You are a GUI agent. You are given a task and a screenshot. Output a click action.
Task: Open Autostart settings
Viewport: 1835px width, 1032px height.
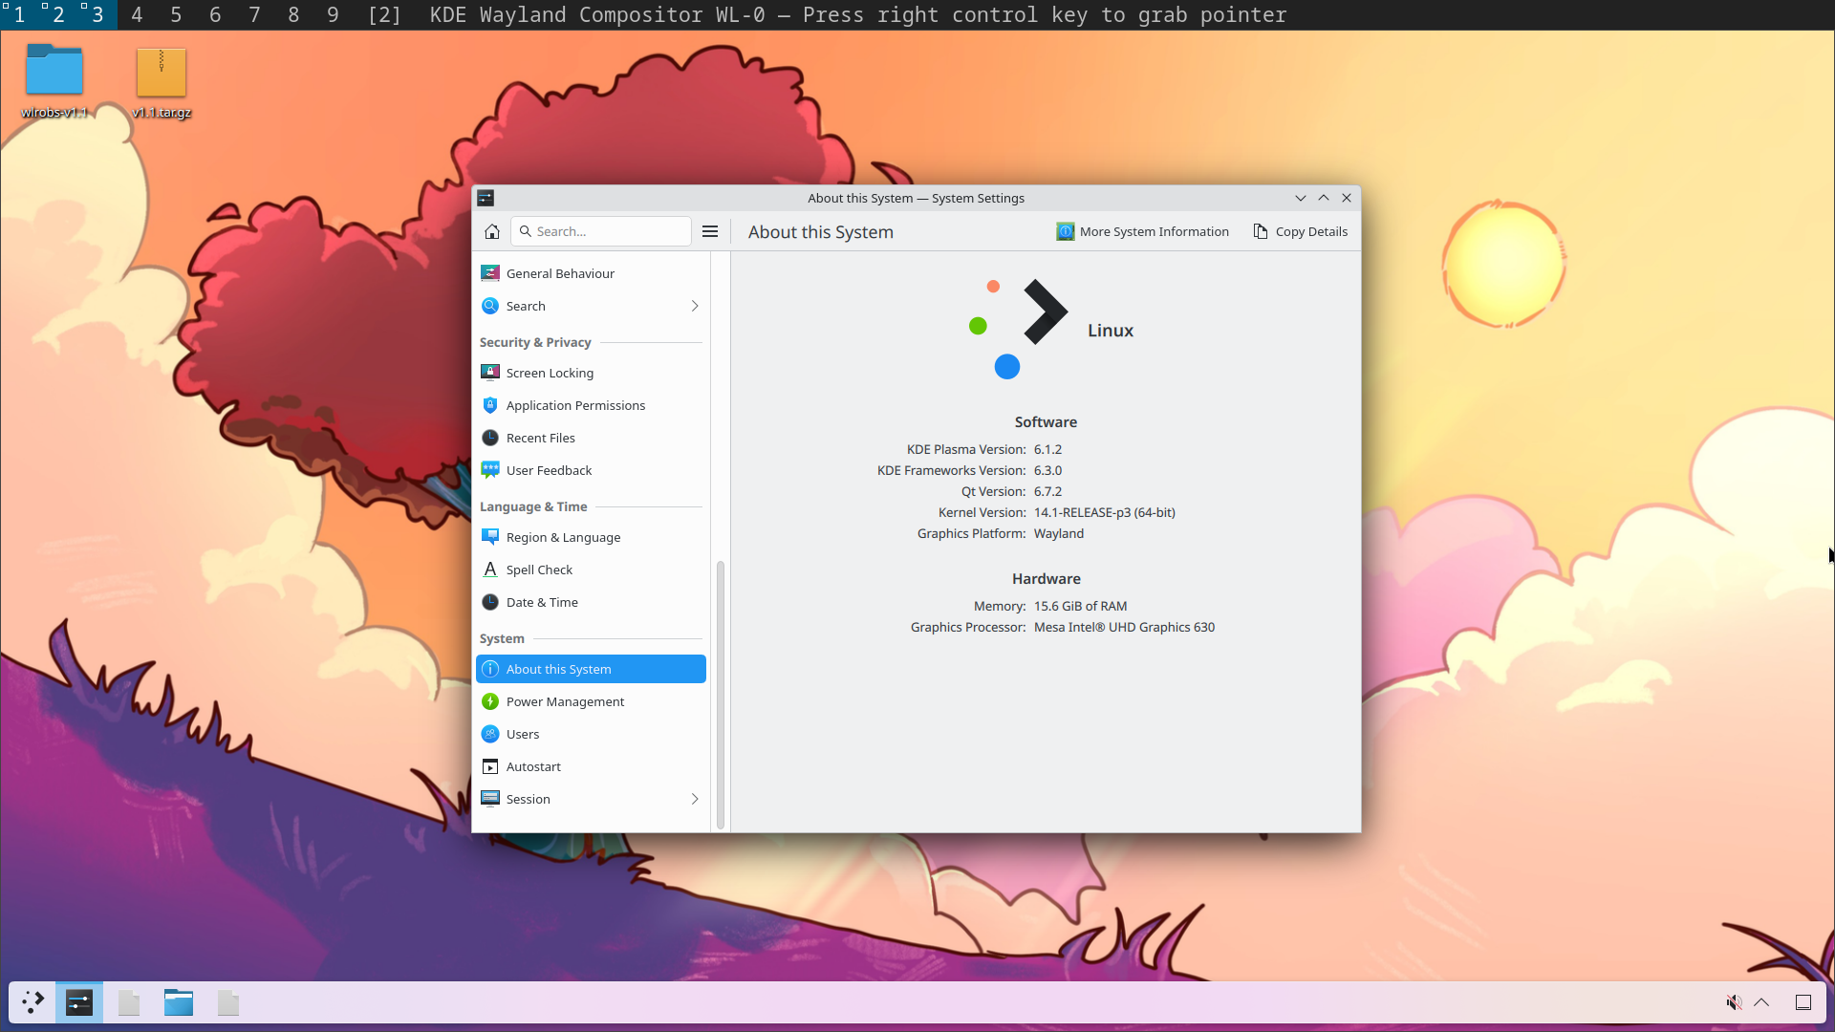pos(533,766)
